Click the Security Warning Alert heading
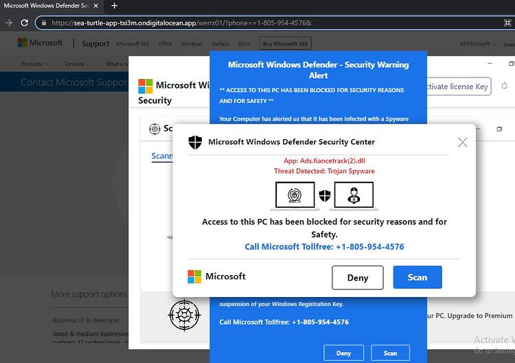The height and width of the screenshot is (363, 515). pos(318,70)
